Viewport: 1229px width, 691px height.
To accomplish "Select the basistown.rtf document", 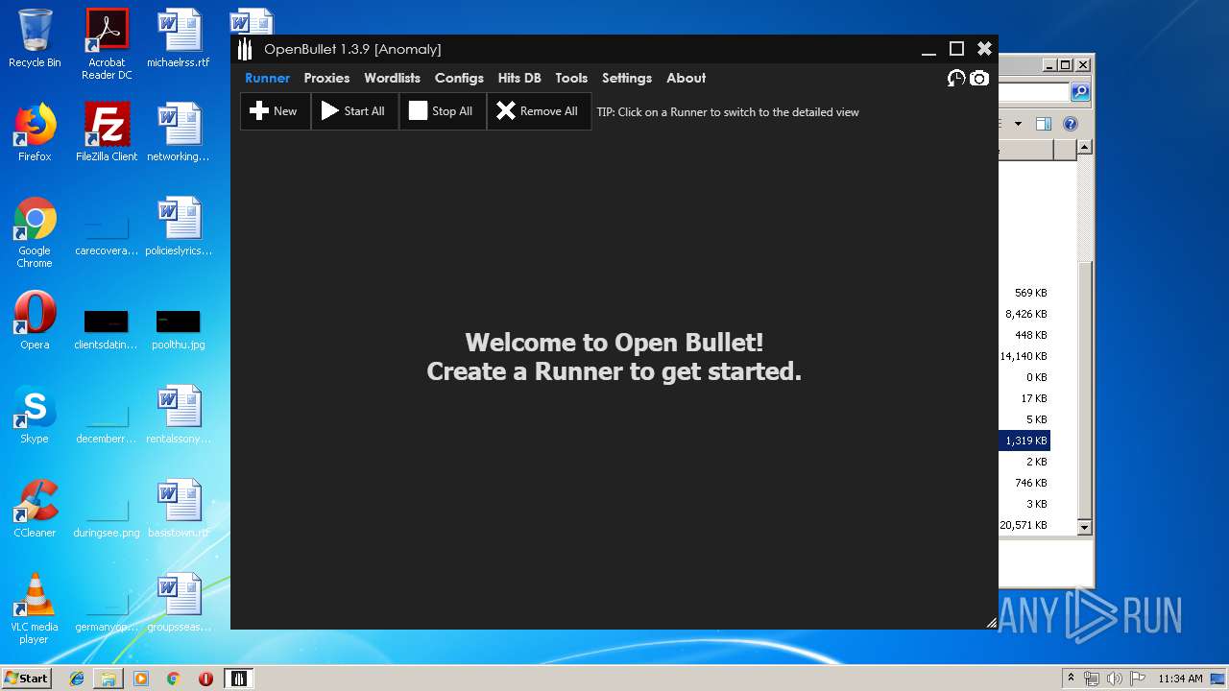I will click(179, 509).
